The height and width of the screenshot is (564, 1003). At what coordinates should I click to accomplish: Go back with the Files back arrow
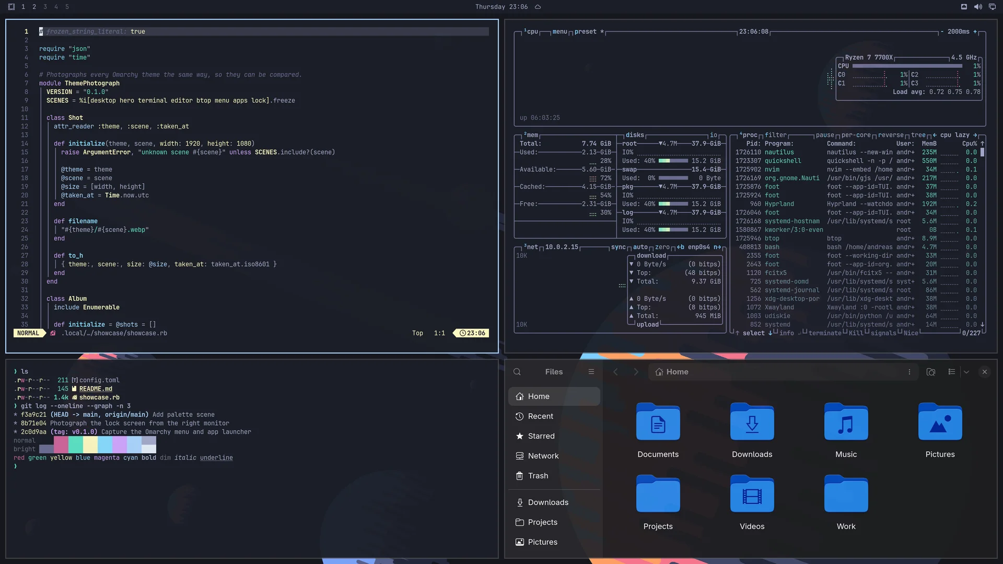[x=615, y=372]
